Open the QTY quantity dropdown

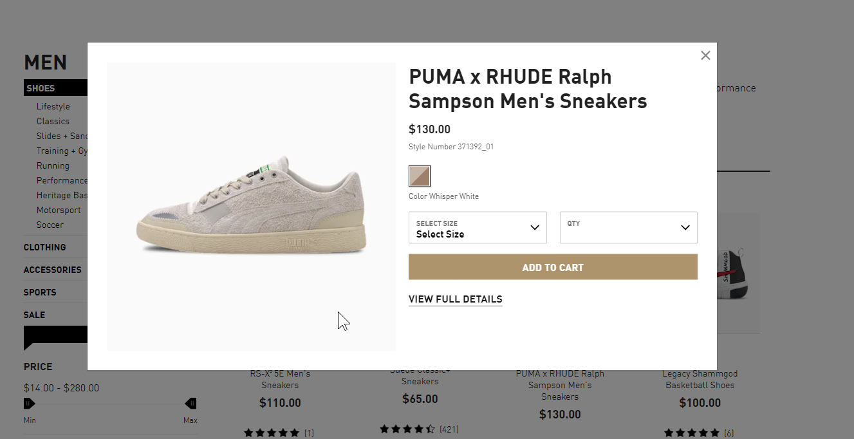(627, 227)
